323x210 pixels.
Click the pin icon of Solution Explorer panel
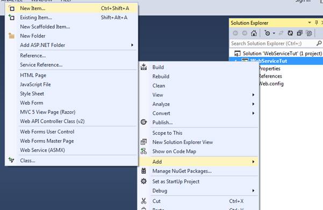coord(317,22)
